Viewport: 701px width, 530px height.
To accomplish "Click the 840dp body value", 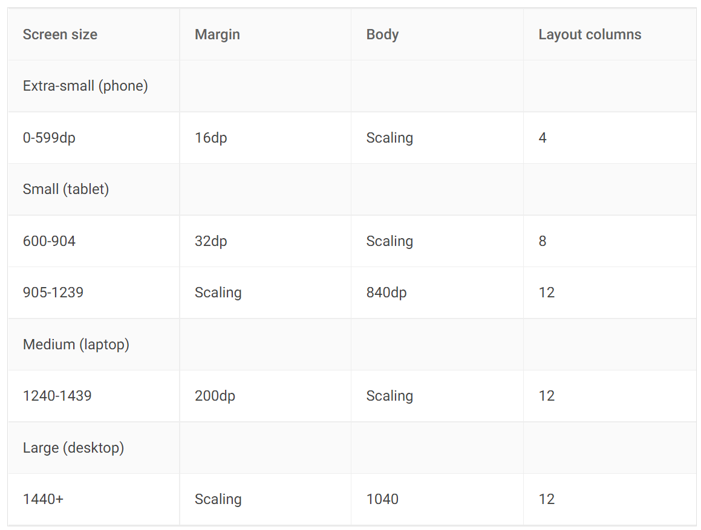I will pyautogui.click(x=386, y=292).
